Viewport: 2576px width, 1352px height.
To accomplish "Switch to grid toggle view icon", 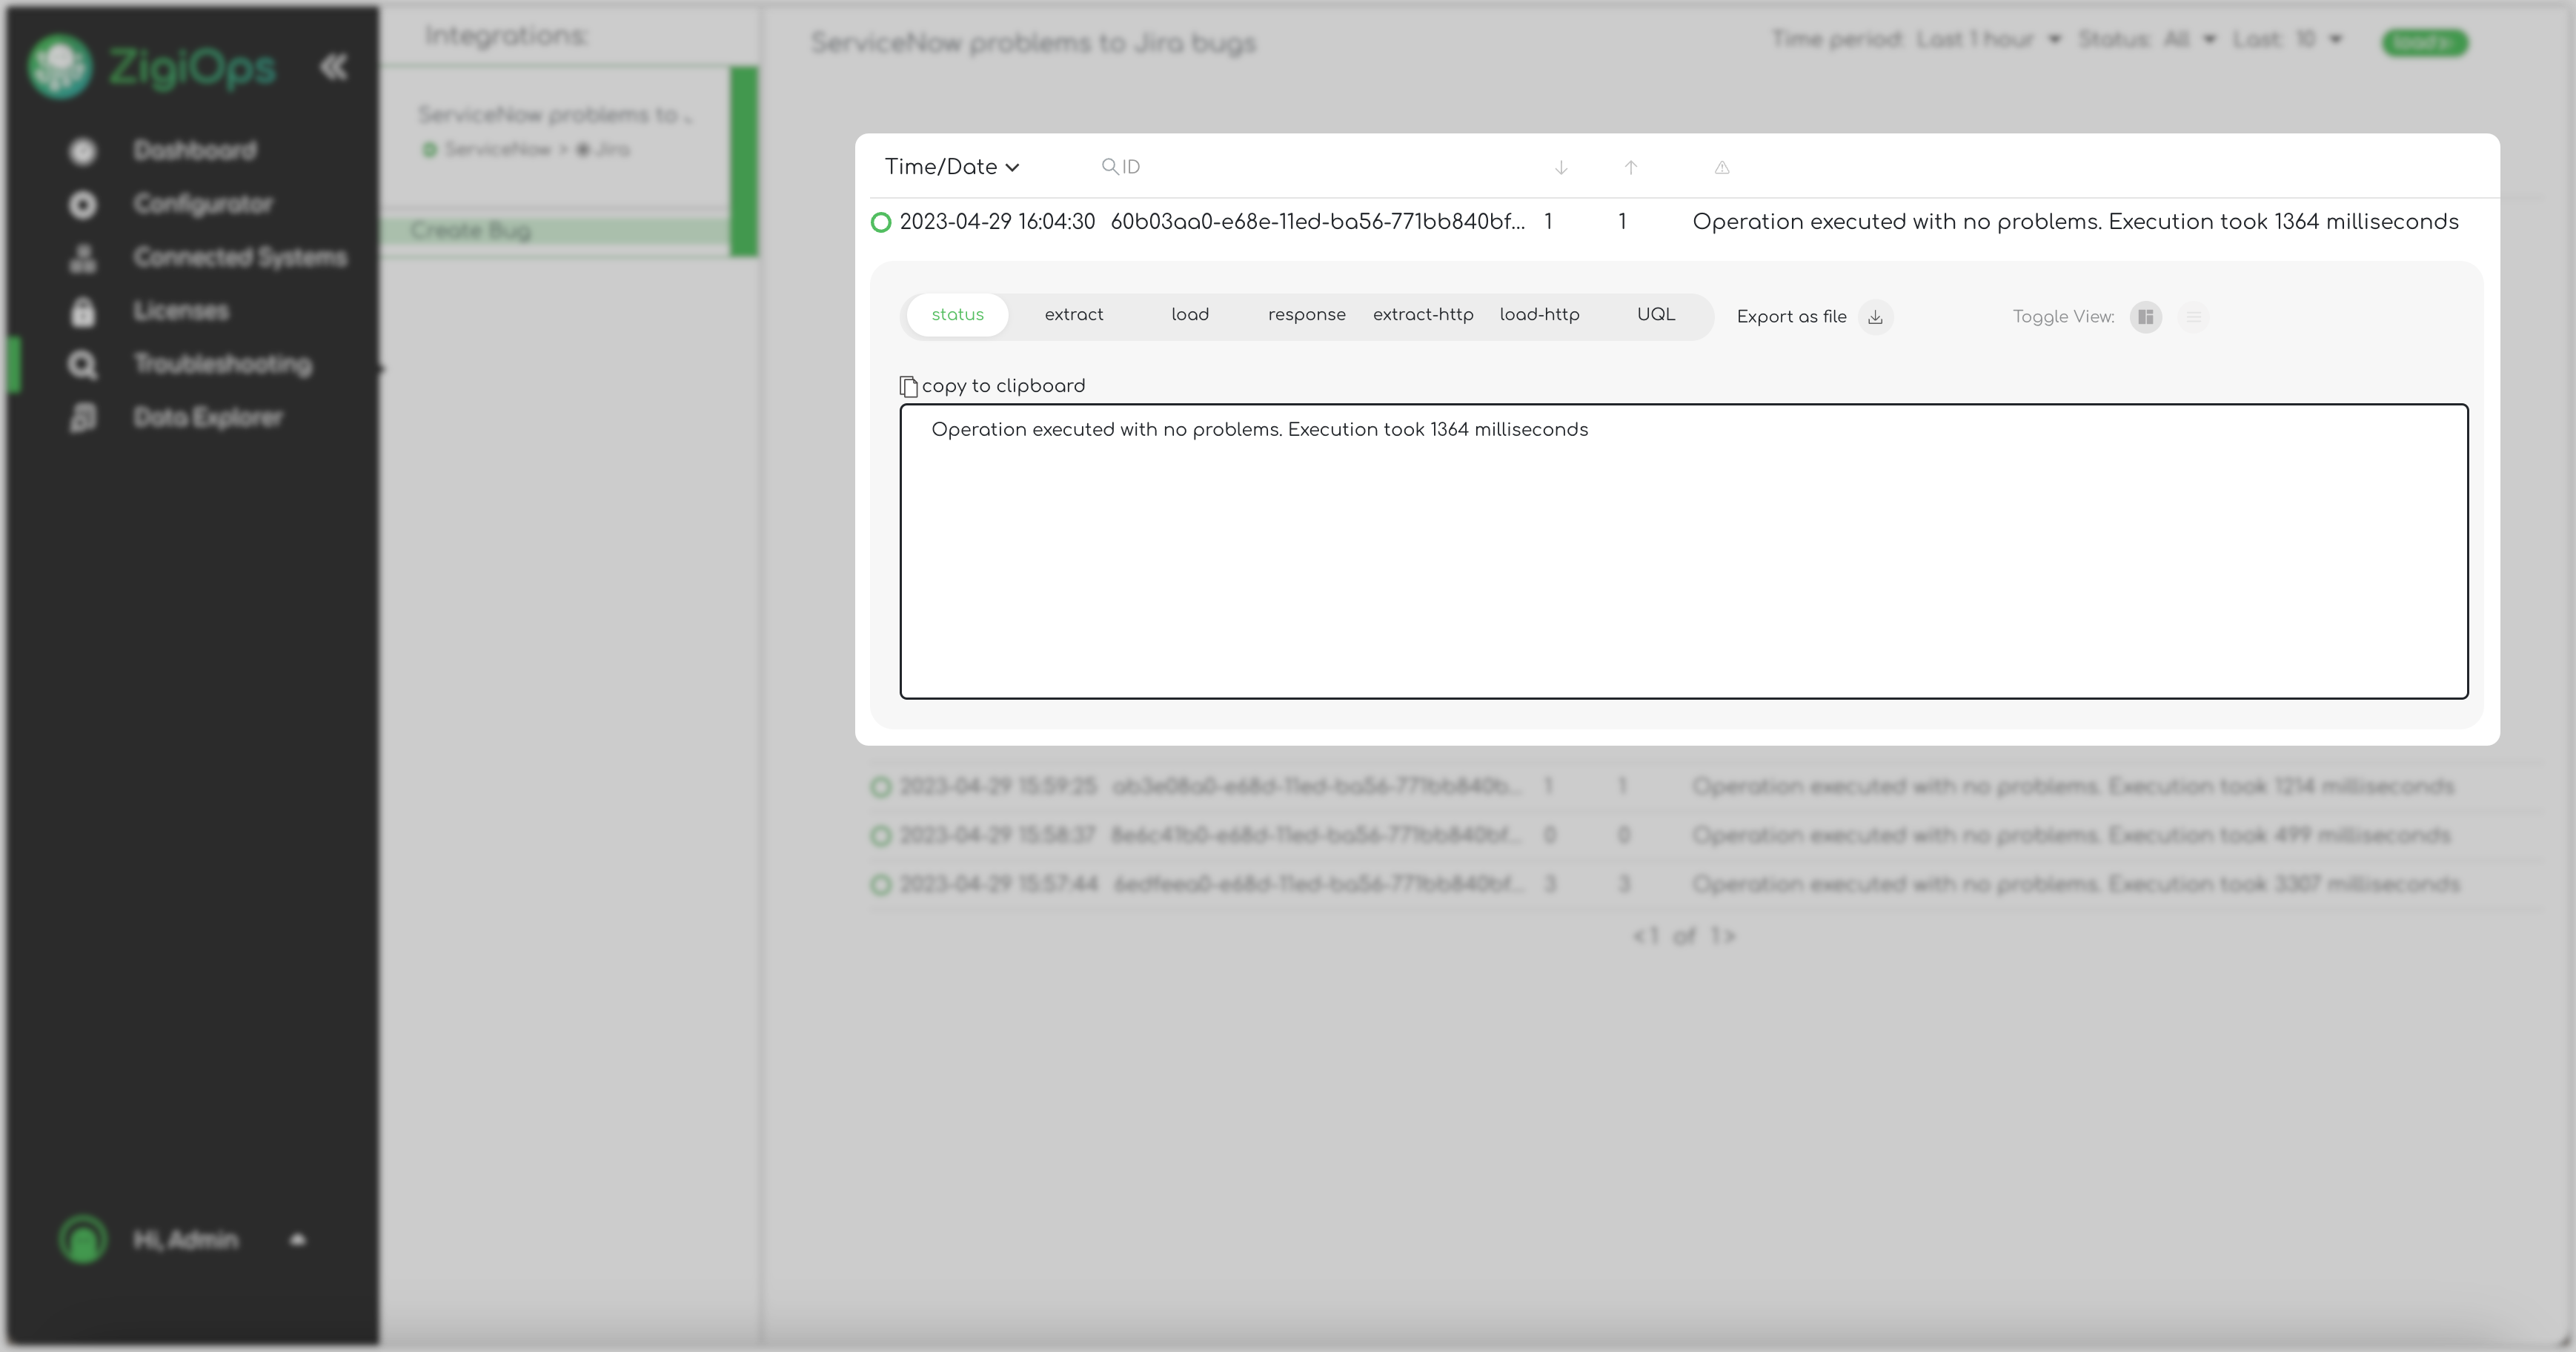I will pyautogui.click(x=2145, y=317).
